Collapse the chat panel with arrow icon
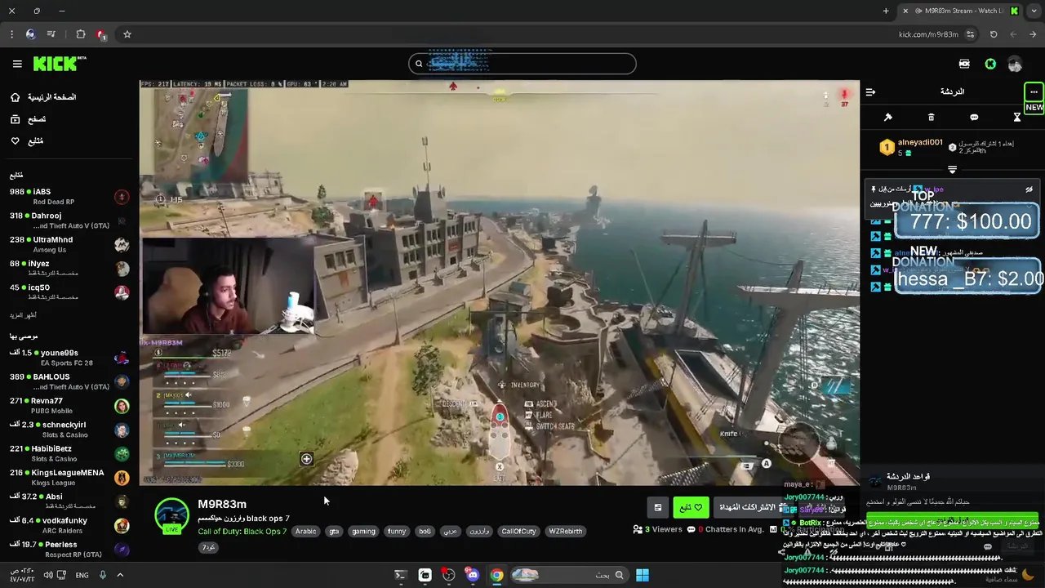The width and height of the screenshot is (1045, 588). pos(870,92)
